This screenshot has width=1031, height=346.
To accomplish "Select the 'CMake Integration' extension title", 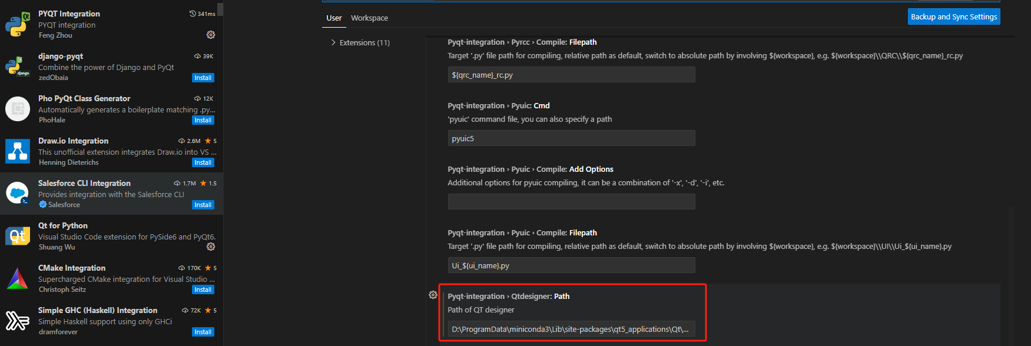I will click(72, 268).
